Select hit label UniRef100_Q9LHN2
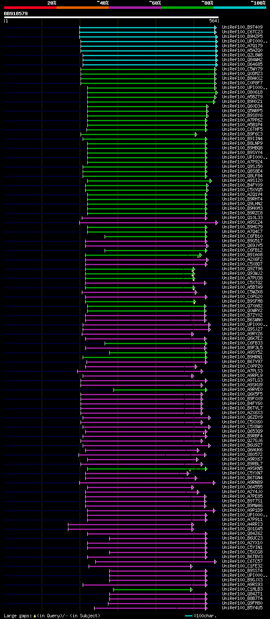This screenshot has height=619, width=270. (242, 204)
